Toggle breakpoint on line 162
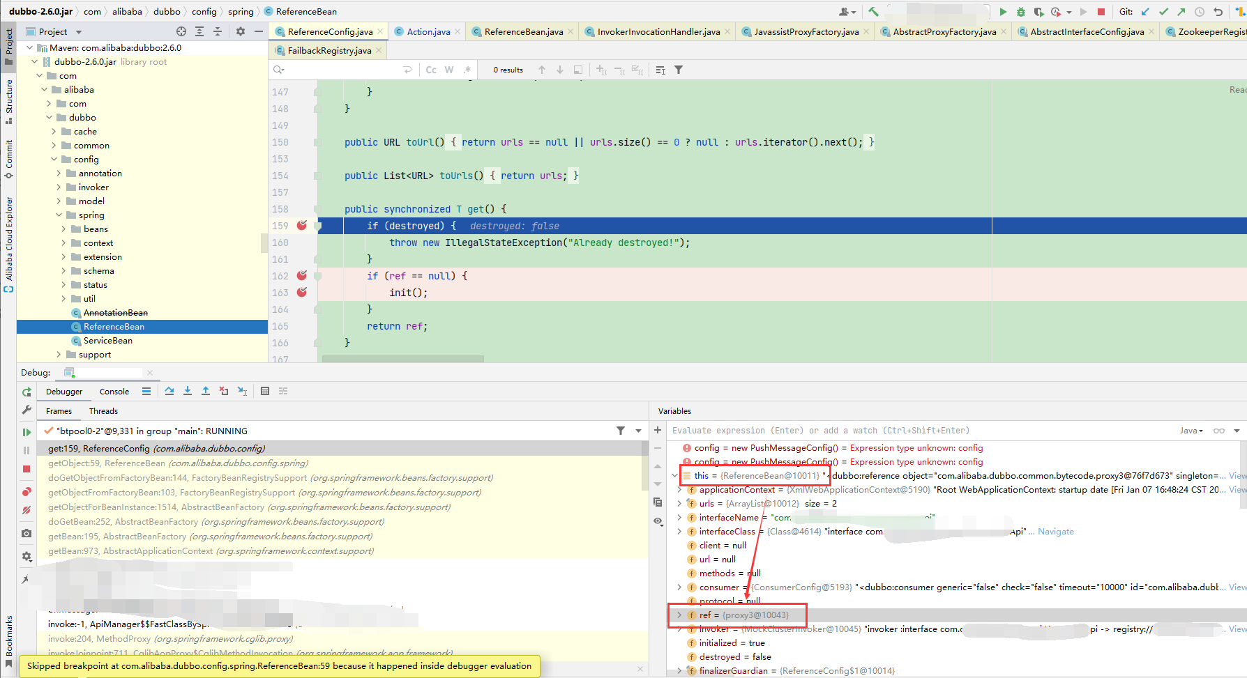The image size is (1247, 678). pos(302,275)
